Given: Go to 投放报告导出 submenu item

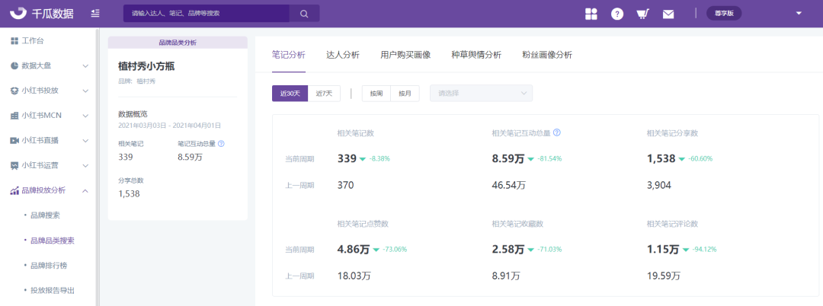Looking at the screenshot, I should (53, 290).
